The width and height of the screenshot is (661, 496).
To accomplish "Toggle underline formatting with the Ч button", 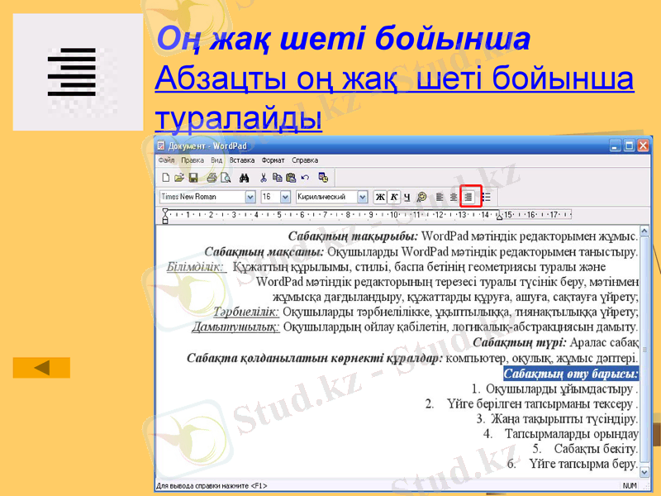I will tap(406, 196).
